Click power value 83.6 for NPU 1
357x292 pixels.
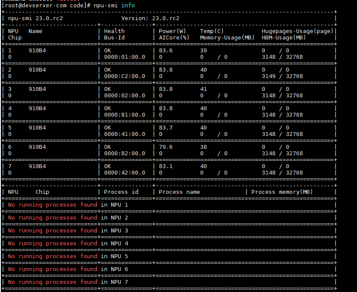[166, 51]
